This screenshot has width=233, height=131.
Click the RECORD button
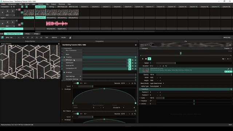pos(227,37)
